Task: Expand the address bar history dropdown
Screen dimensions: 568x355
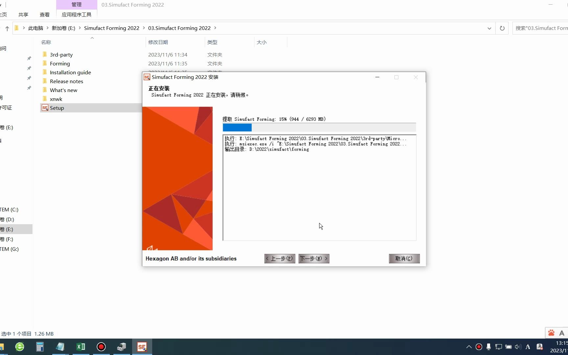Action: (x=489, y=28)
